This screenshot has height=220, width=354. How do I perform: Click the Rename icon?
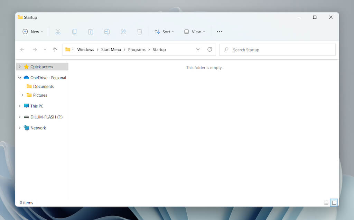click(107, 32)
